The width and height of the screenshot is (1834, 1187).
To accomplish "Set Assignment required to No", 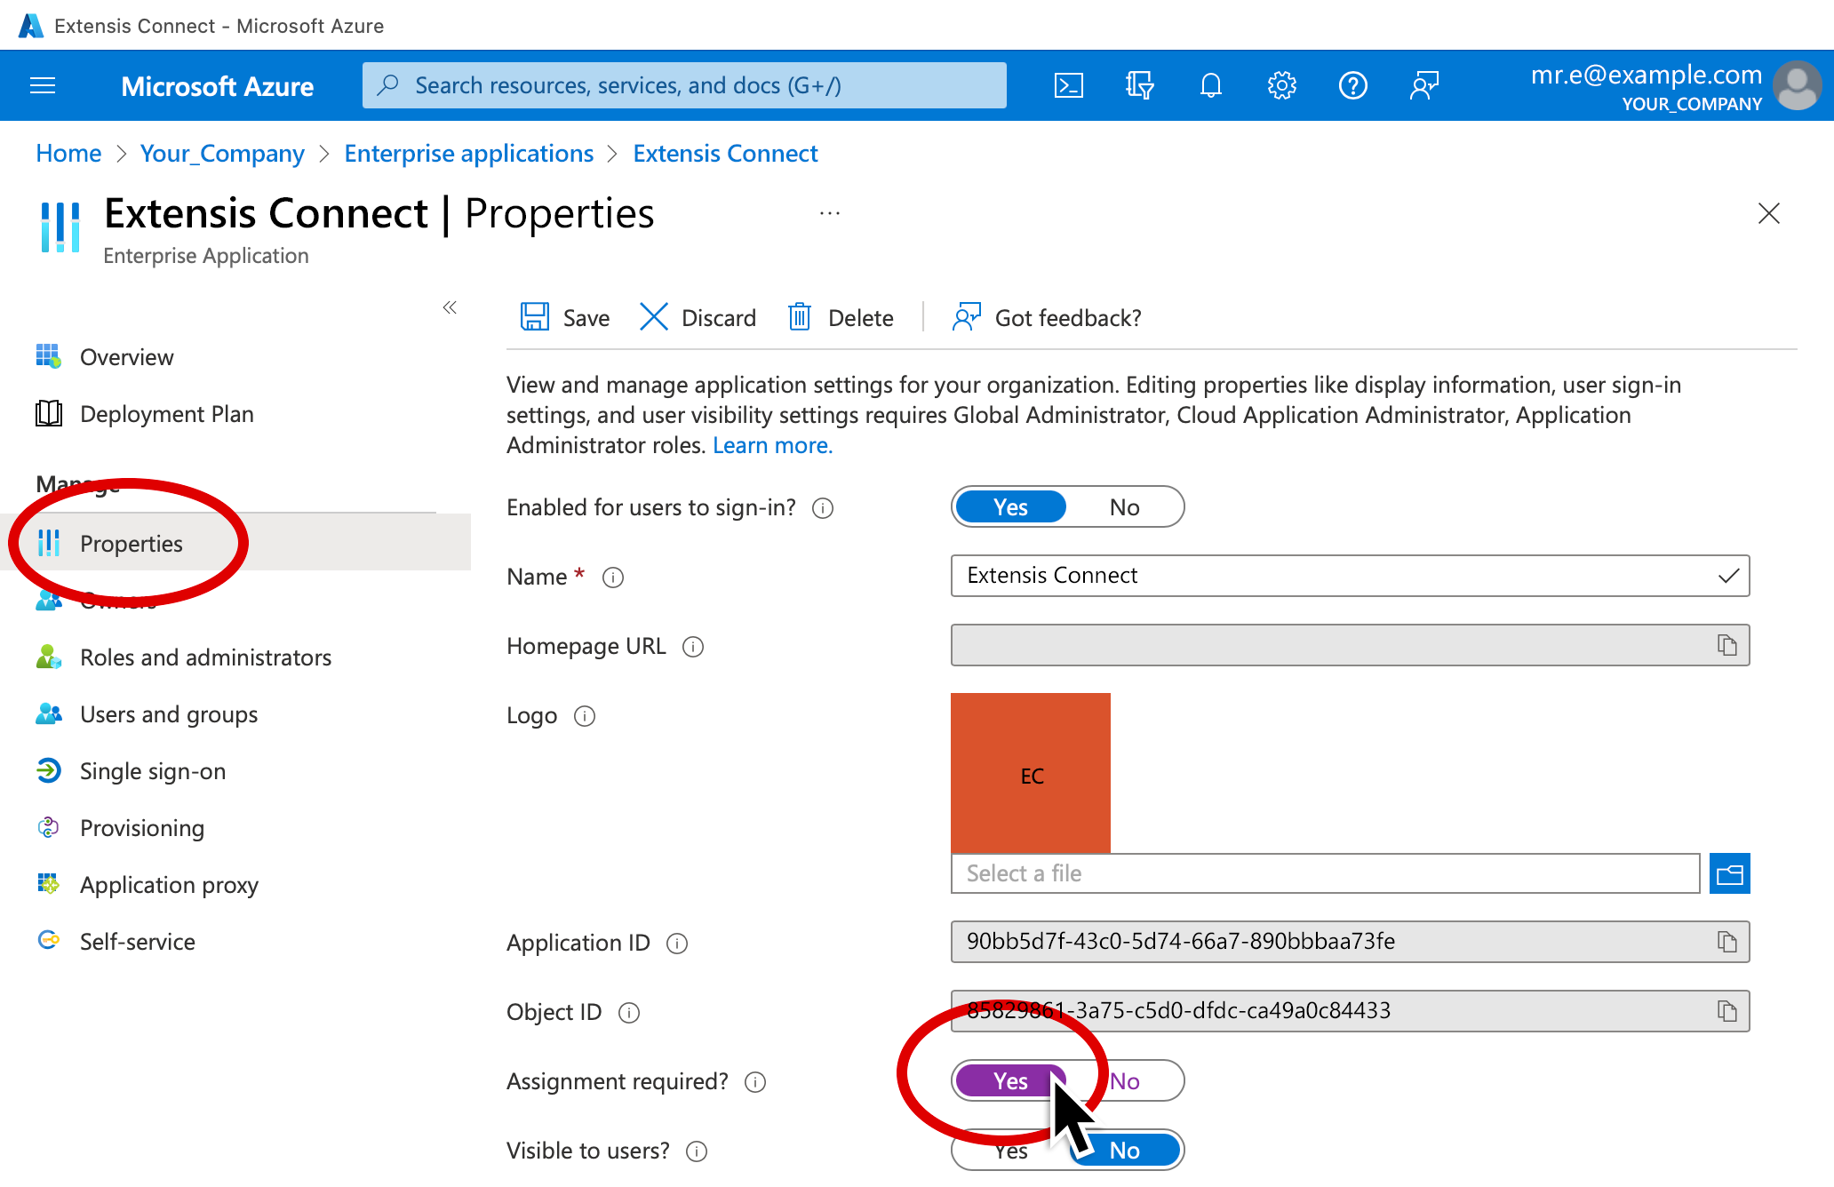I will tap(1124, 1080).
